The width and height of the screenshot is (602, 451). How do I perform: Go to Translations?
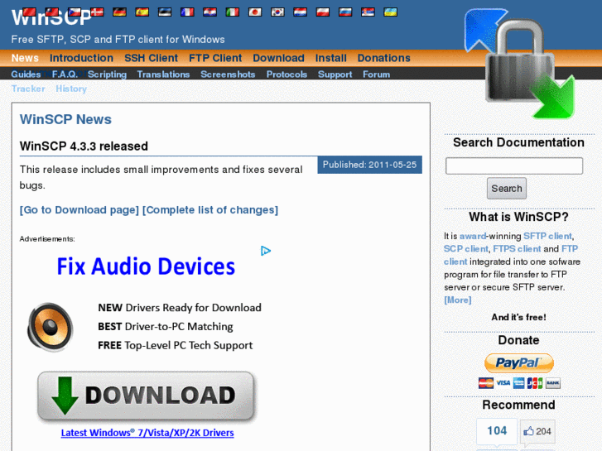coord(163,74)
